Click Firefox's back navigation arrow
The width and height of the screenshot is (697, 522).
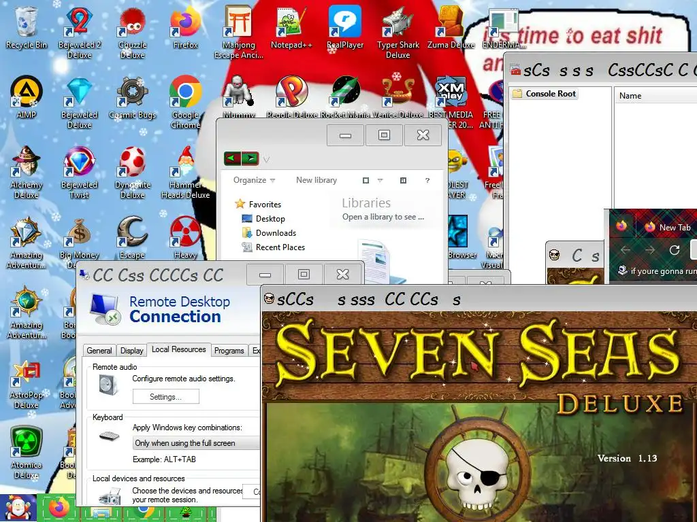coord(626,250)
